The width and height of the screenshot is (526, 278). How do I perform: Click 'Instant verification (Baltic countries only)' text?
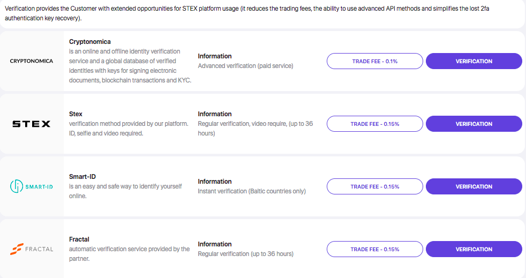[252, 191]
